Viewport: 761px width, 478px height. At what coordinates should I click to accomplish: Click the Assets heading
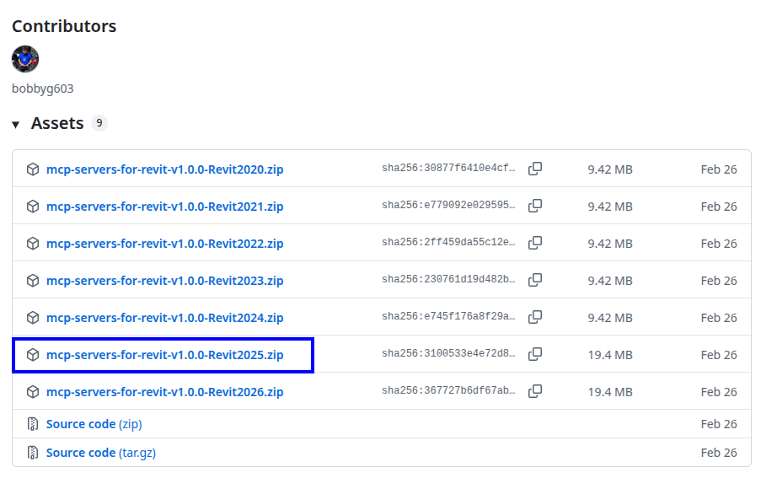57,123
